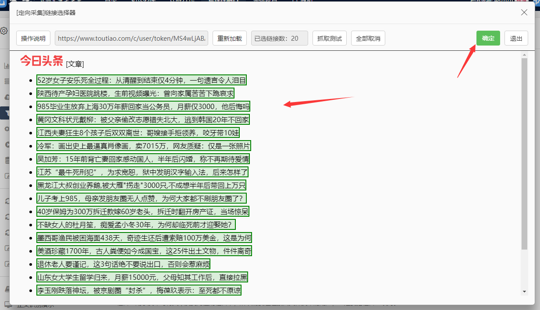Run the 抓取测试 crawl test
The width and height of the screenshot is (540, 310).
click(x=330, y=38)
